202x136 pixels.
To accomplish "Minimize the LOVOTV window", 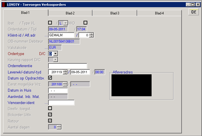I will click(x=188, y=5).
